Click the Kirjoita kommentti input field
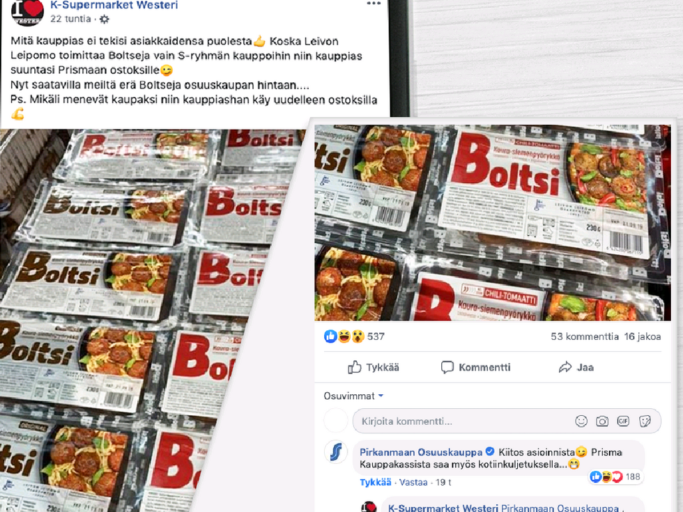Image resolution: width=683 pixels, height=512 pixels. pos(507,421)
